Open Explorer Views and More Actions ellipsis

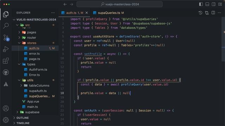click(53, 13)
